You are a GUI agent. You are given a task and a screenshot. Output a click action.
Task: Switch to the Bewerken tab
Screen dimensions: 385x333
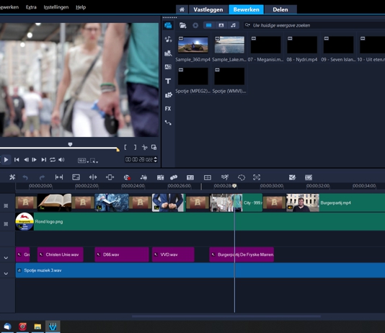247,9
